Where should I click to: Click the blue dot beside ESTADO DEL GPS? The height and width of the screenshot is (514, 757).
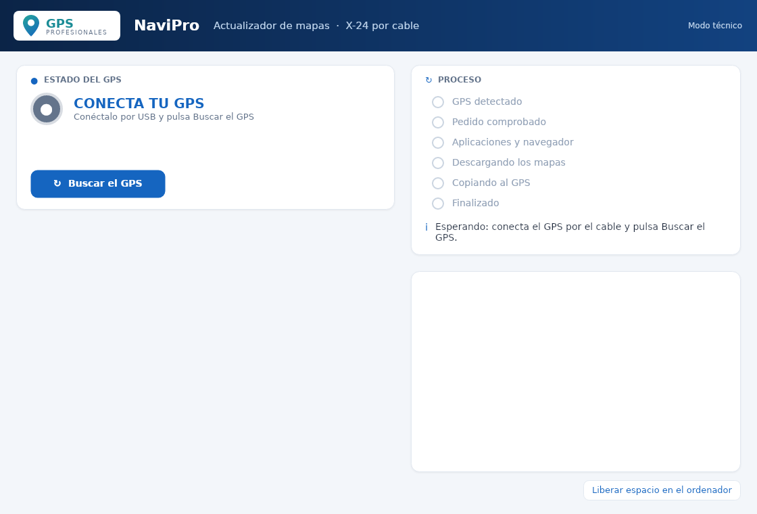click(x=34, y=80)
